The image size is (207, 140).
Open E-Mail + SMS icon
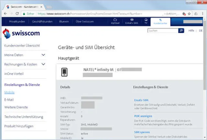pos(132,21)
